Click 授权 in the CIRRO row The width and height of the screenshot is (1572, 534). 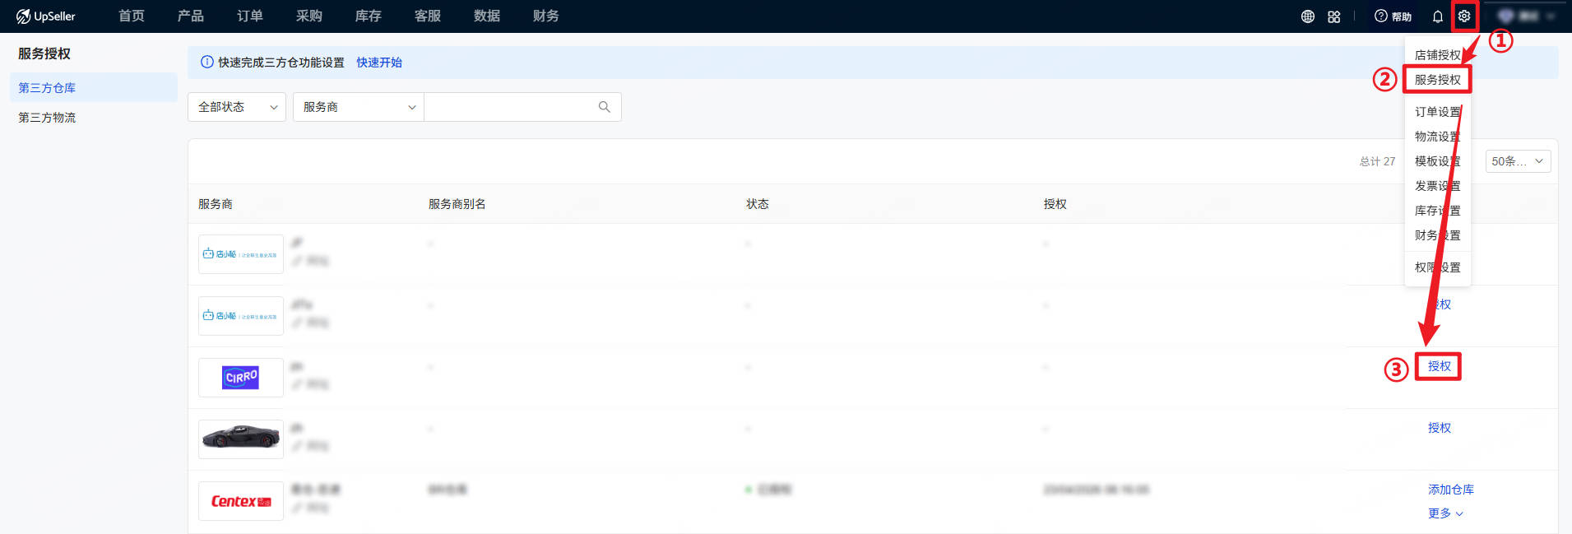(1440, 366)
